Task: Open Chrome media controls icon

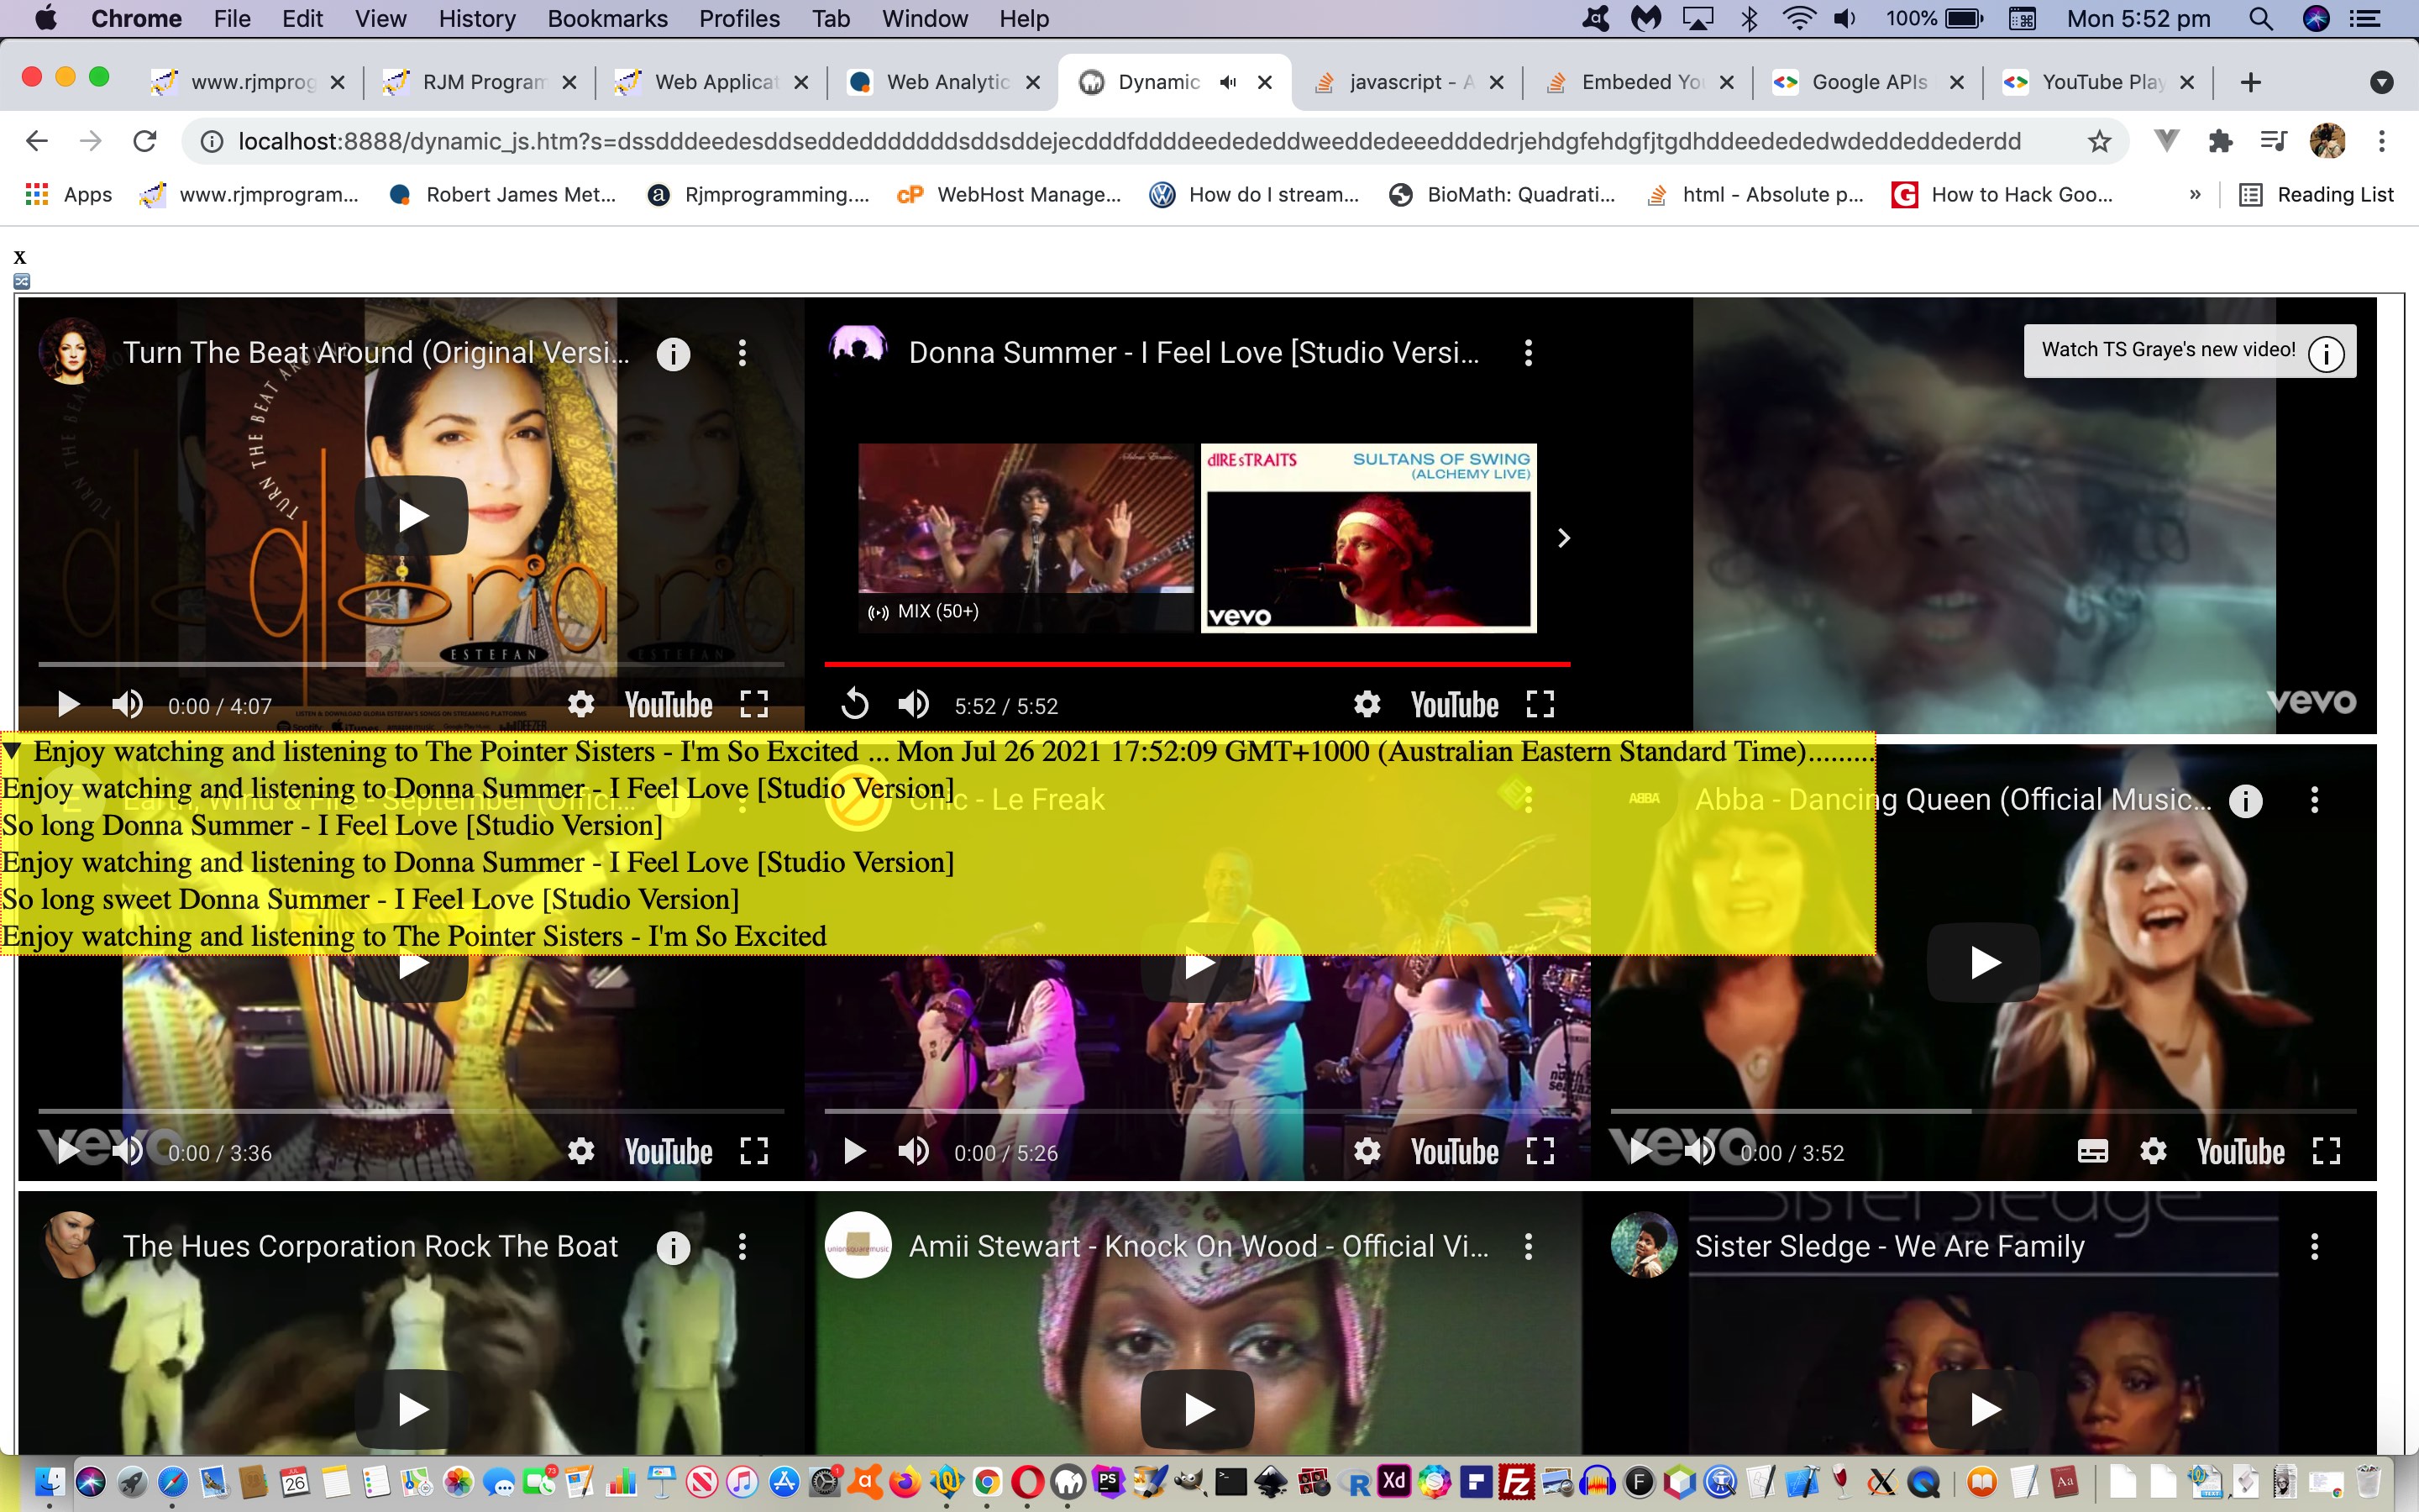Action: coord(2274,141)
